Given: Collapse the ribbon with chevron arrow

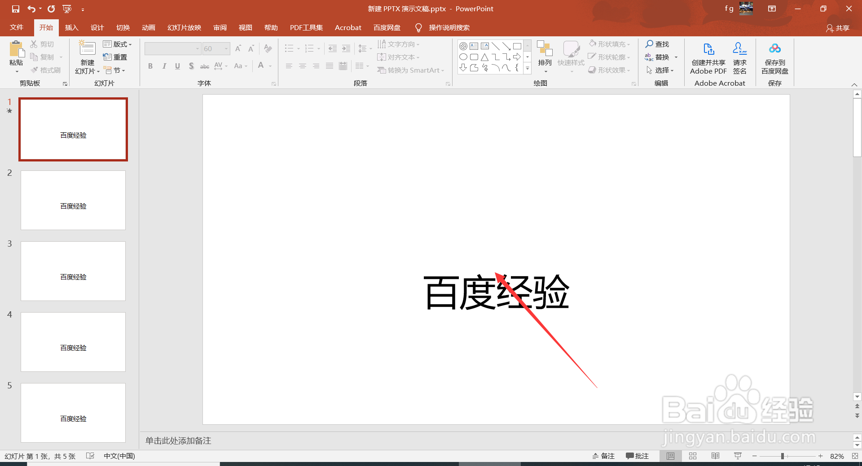Looking at the screenshot, I should [x=854, y=84].
